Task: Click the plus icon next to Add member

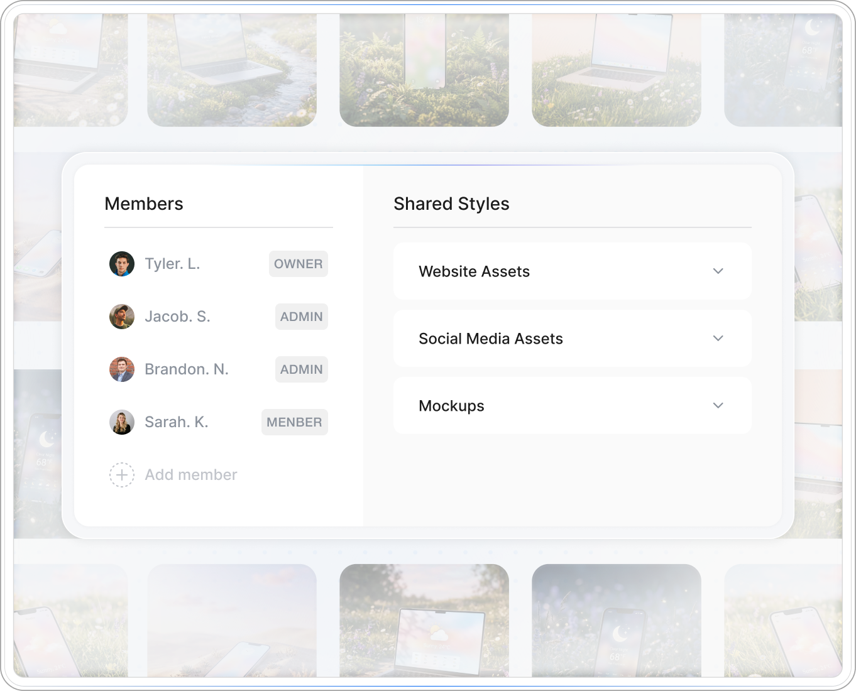Action: tap(122, 475)
